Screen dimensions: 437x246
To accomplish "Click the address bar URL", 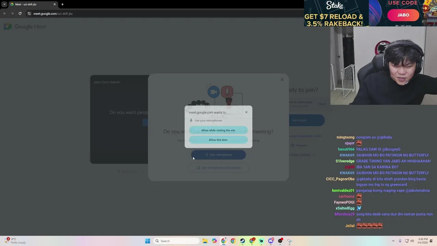I will pyautogui.click(x=53, y=14).
